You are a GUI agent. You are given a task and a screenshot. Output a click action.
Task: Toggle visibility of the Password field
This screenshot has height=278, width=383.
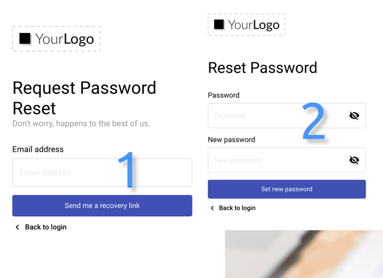[354, 116]
